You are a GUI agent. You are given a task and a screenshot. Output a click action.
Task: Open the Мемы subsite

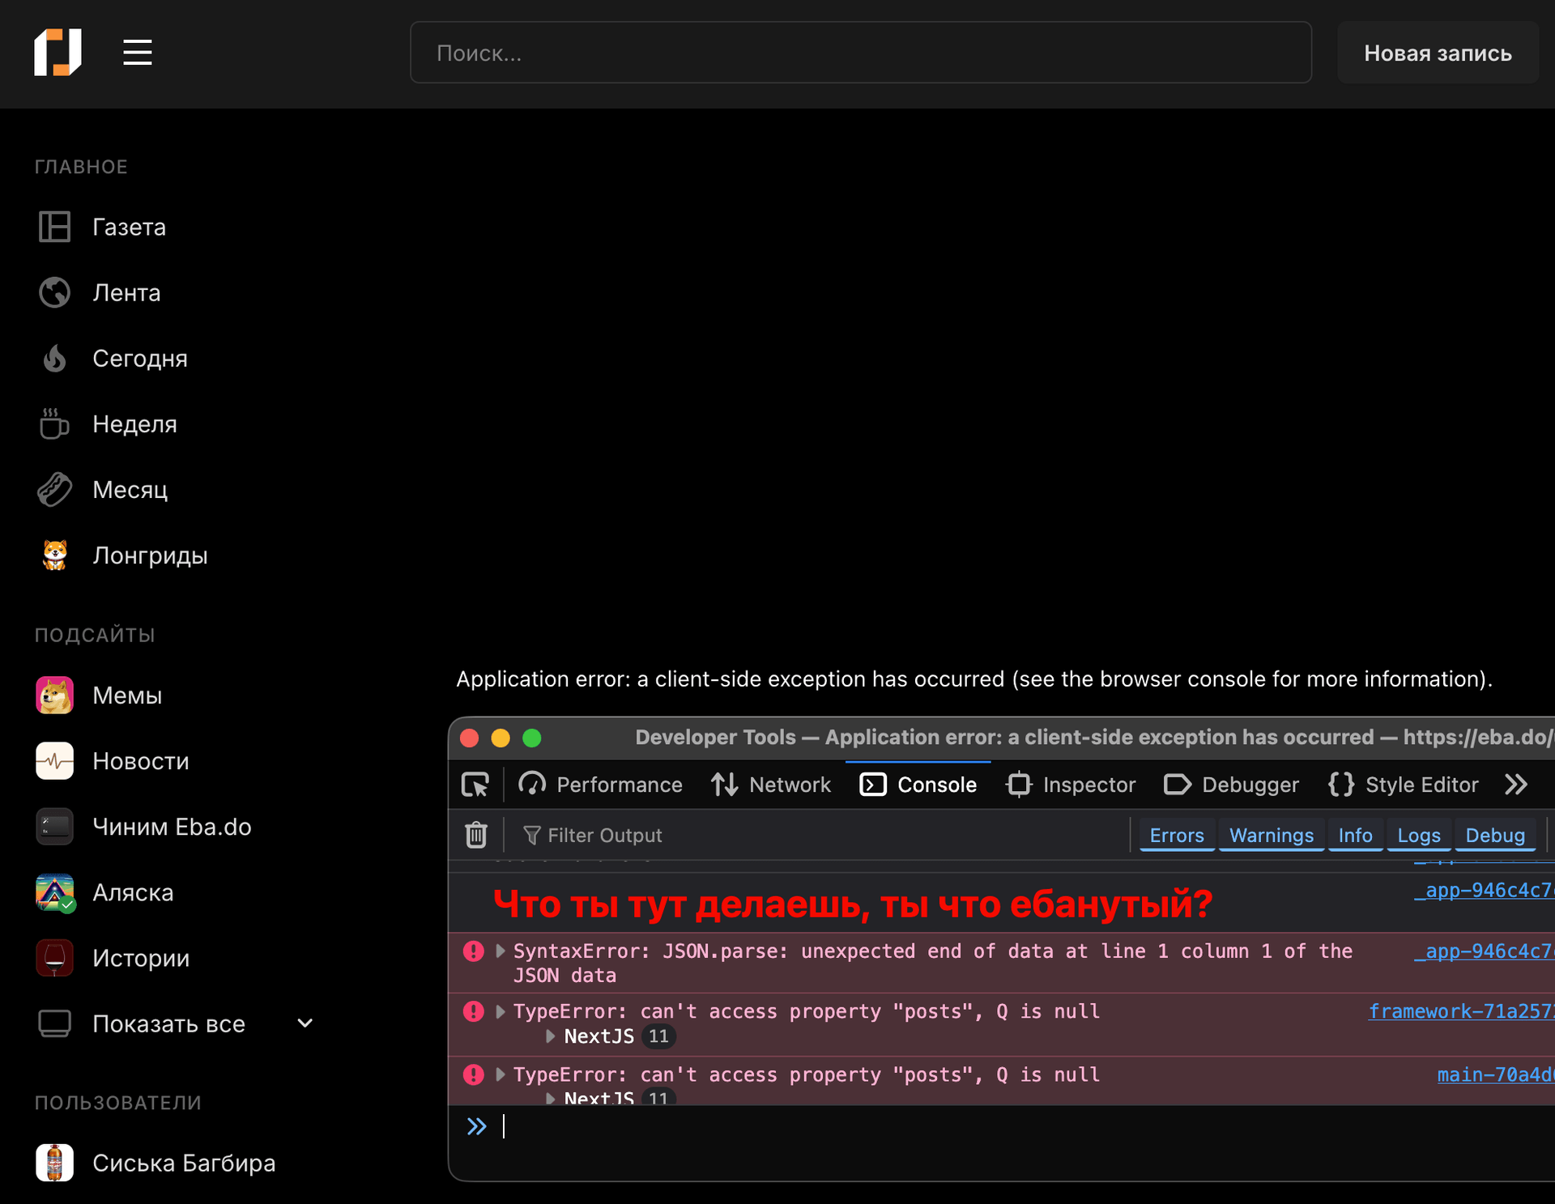127,696
